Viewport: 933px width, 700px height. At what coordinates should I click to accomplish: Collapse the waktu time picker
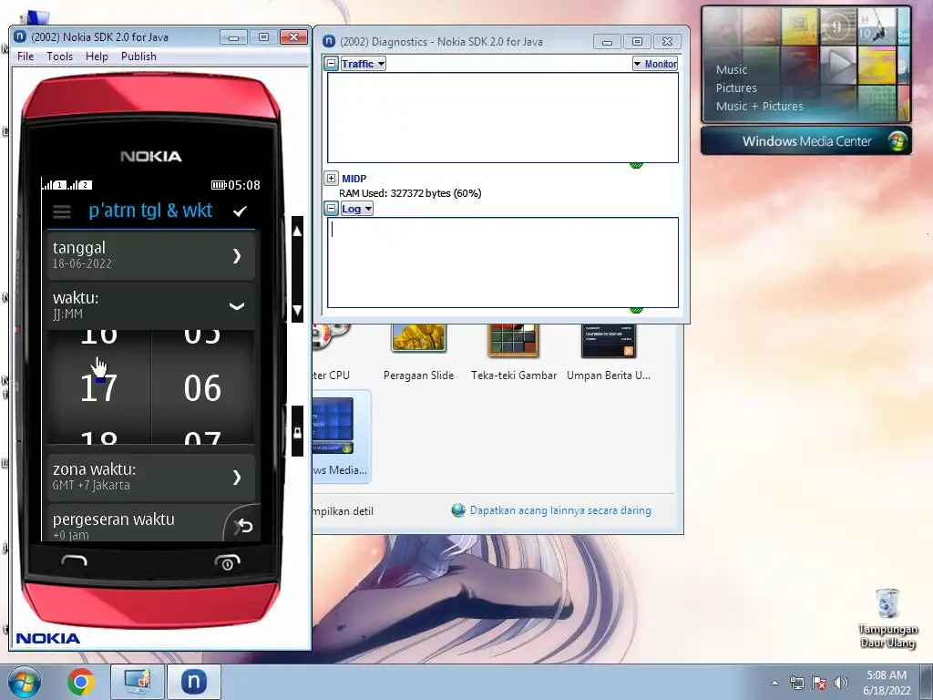pyautogui.click(x=237, y=306)
